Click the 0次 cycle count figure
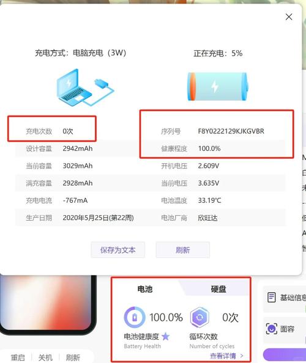Viewport: 306px width, 363px height. tap(230, 317)
